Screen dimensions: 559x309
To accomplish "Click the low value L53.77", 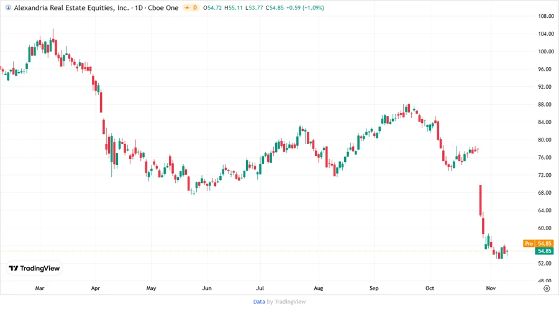I will pos(254,7).
